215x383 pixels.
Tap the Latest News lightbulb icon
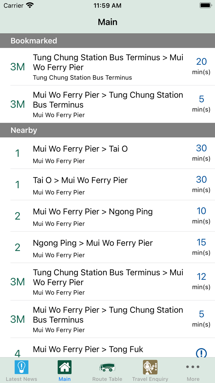pyautogui.click(x=21, y=367)
